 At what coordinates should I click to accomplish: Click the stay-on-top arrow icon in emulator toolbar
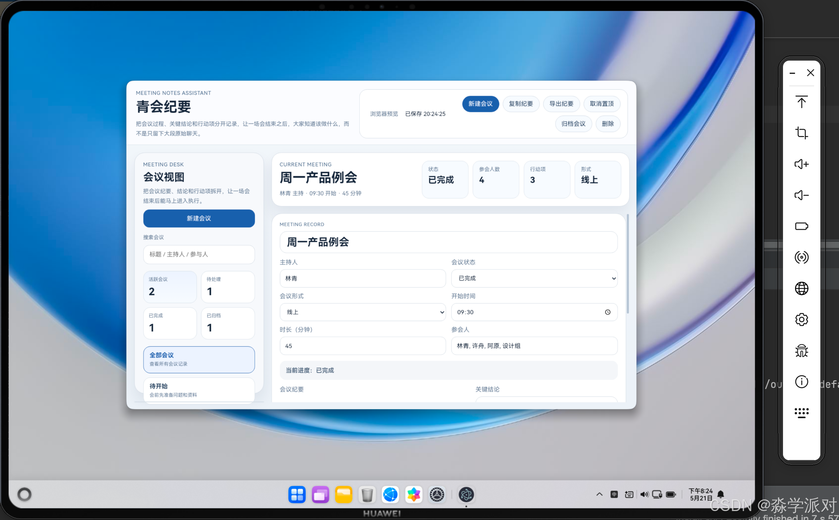pos(801,102)
